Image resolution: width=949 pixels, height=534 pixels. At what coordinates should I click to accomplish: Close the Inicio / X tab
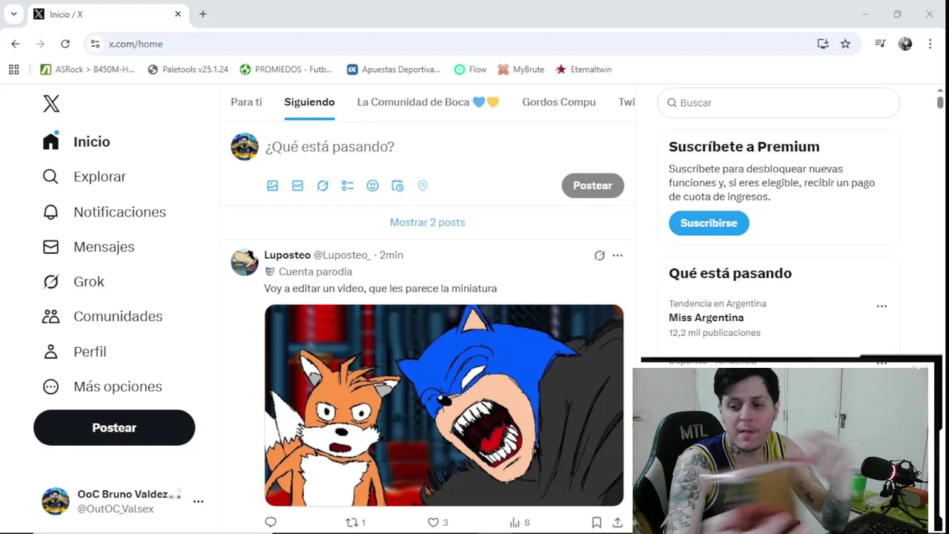coord(178,14)
